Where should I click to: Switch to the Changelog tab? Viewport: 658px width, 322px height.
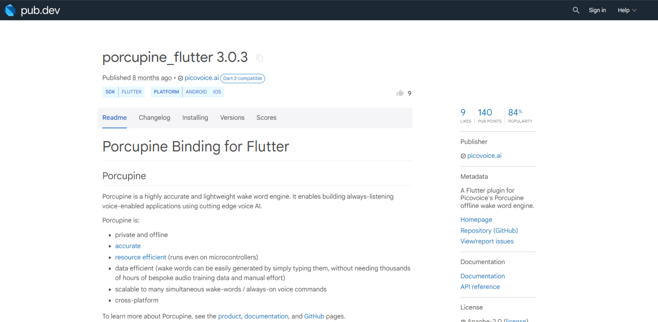154,117
